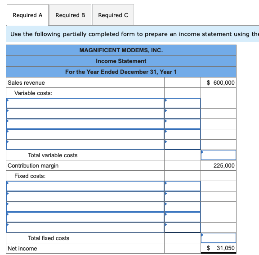Select fifth variable cost amount field
259x255 pixels.
click(x=183, y=145)
